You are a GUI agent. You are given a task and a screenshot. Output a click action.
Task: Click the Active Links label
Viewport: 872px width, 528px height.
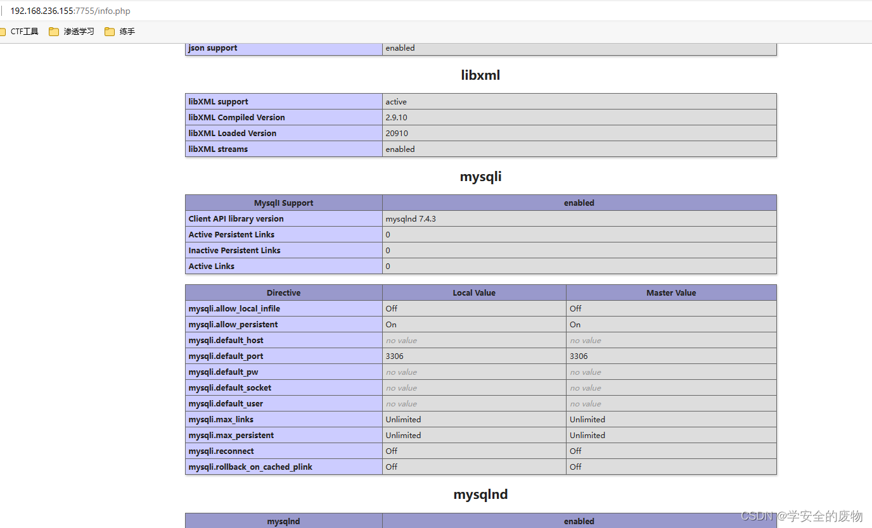tap(211, 266)
